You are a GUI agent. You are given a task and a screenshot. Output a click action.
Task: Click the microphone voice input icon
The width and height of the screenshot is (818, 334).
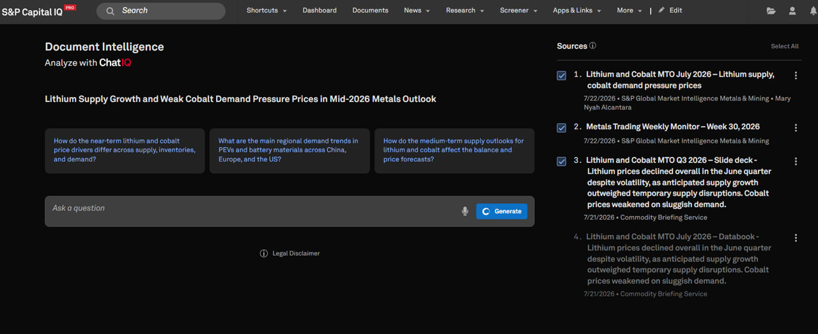click(465, 211)
